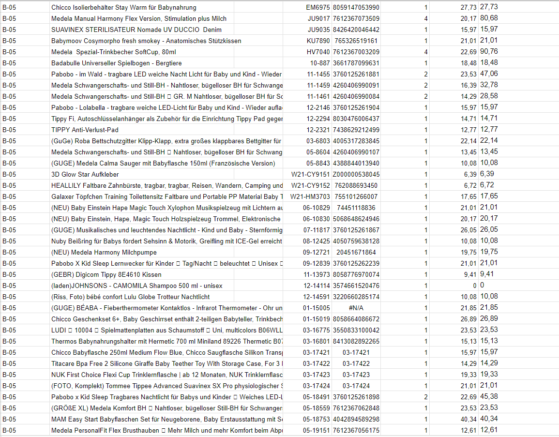
Task: Select '(GEBR) Digicom Tippy 8E4610 Kissen' cell
Action: [142, 274]
